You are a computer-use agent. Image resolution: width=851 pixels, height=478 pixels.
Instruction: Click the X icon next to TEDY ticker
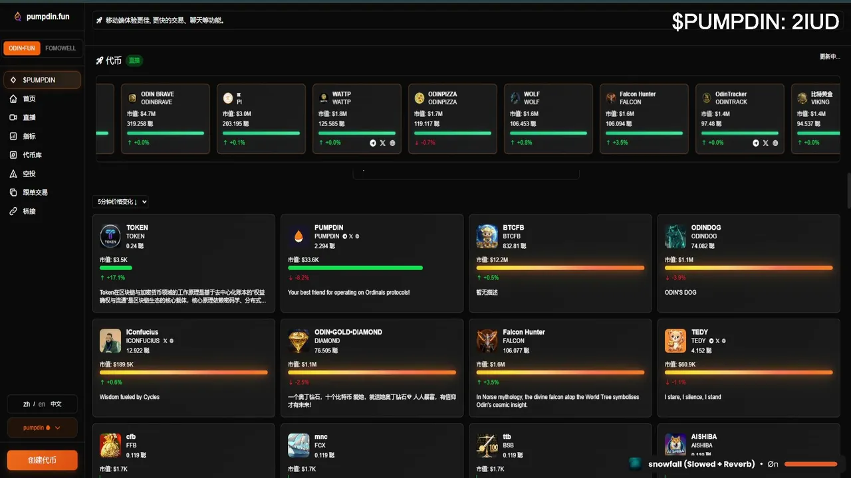tap(717, 341)
